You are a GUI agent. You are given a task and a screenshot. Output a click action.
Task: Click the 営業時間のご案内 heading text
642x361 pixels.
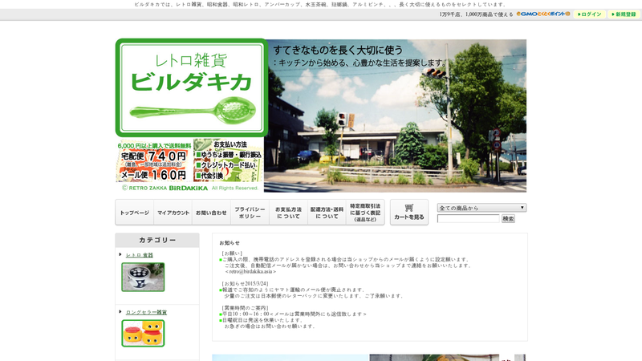pyautogui.click(x=245, y=308)
